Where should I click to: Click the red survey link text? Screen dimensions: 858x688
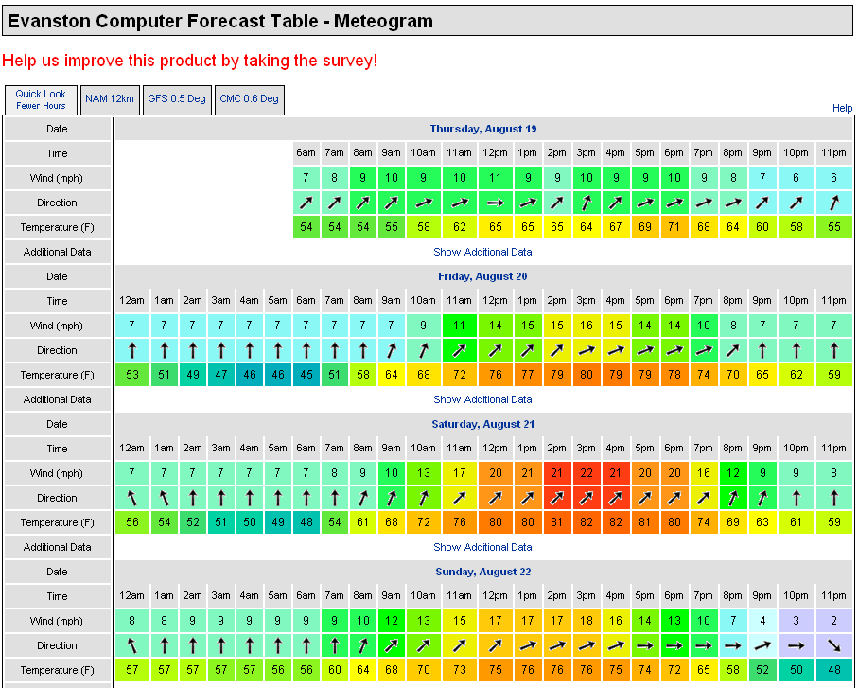(x=189, y=61)
